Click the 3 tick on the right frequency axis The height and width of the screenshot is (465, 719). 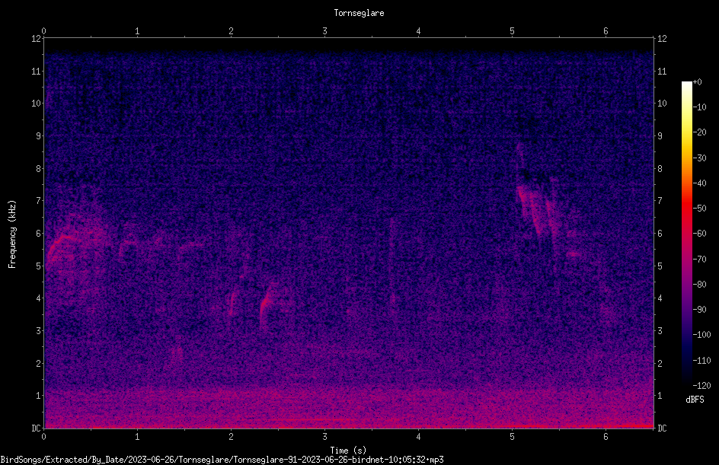click(x=660, y=331)
